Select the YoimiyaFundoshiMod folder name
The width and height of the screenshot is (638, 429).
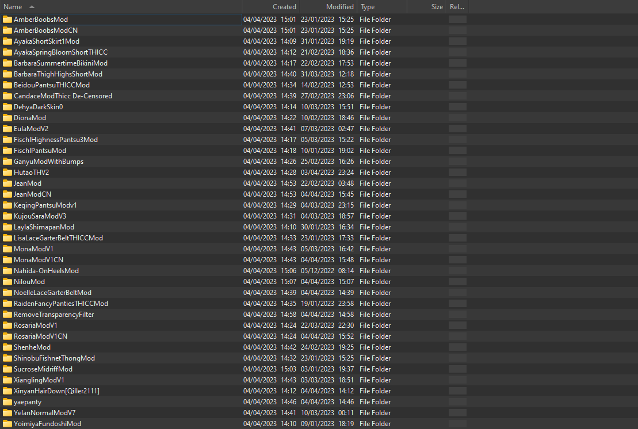click(x=47, y=424)
